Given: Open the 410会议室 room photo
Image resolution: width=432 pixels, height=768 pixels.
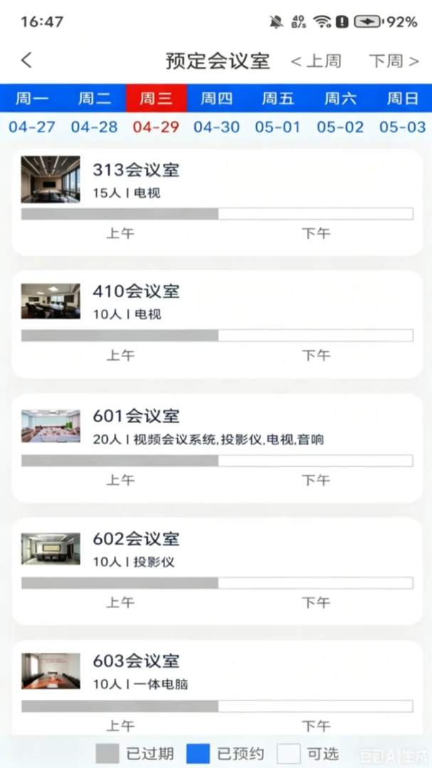Looking at the screenshot, I should [x=51, y=302].
